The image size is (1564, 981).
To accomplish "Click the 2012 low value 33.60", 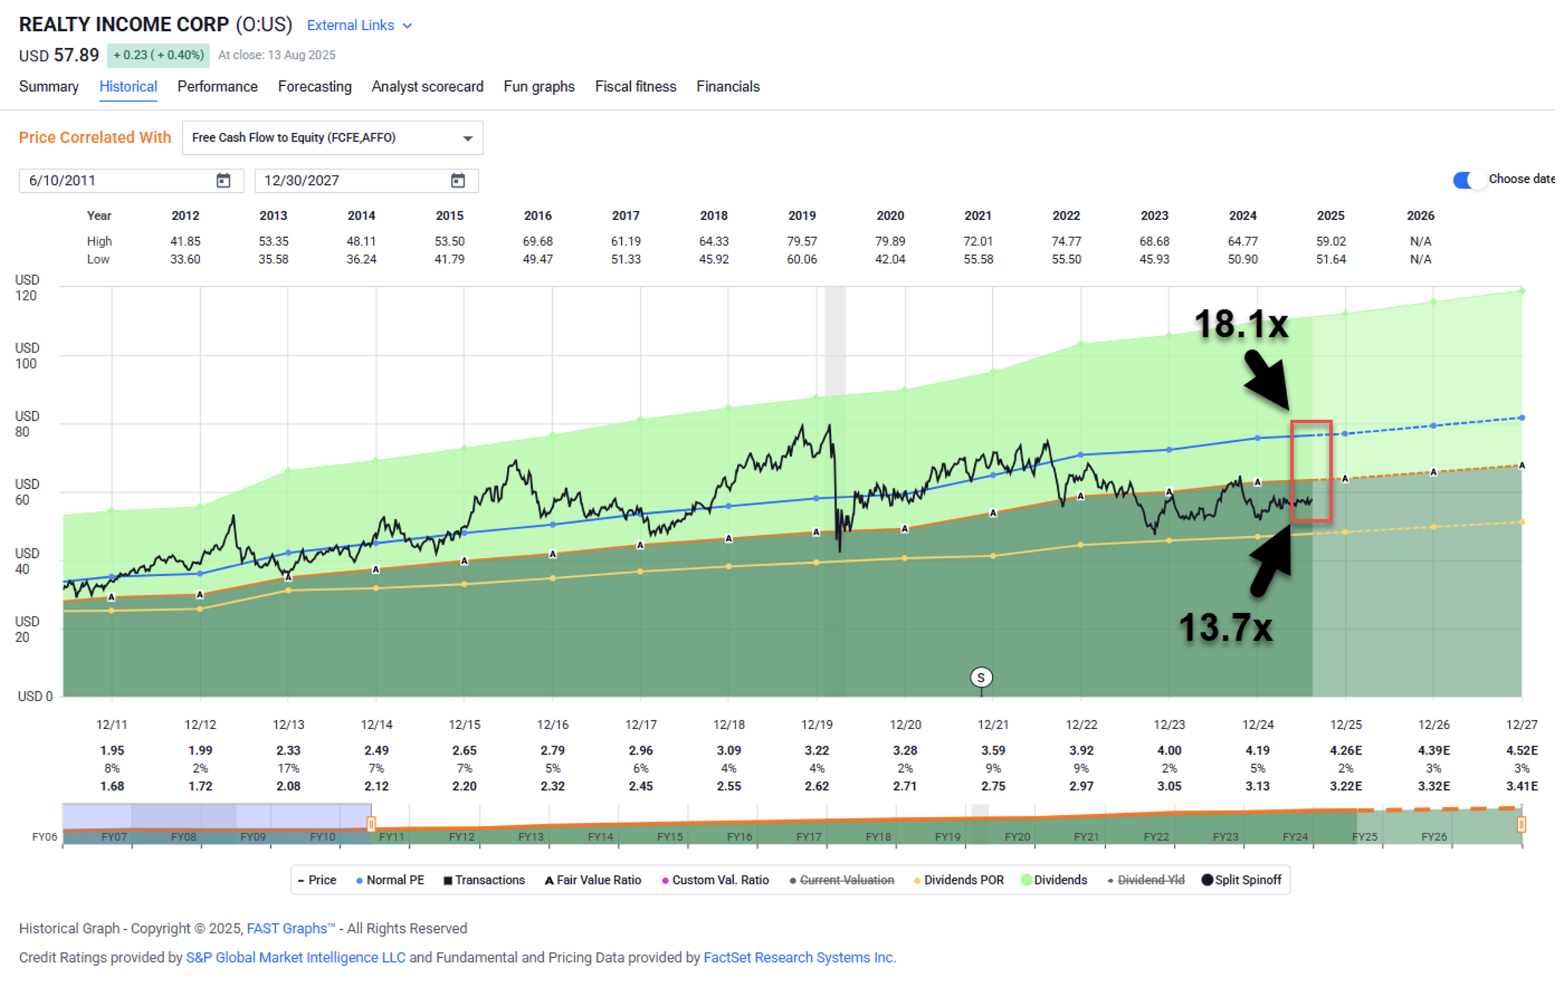I will pyautogui.click(x=185, y=260).
